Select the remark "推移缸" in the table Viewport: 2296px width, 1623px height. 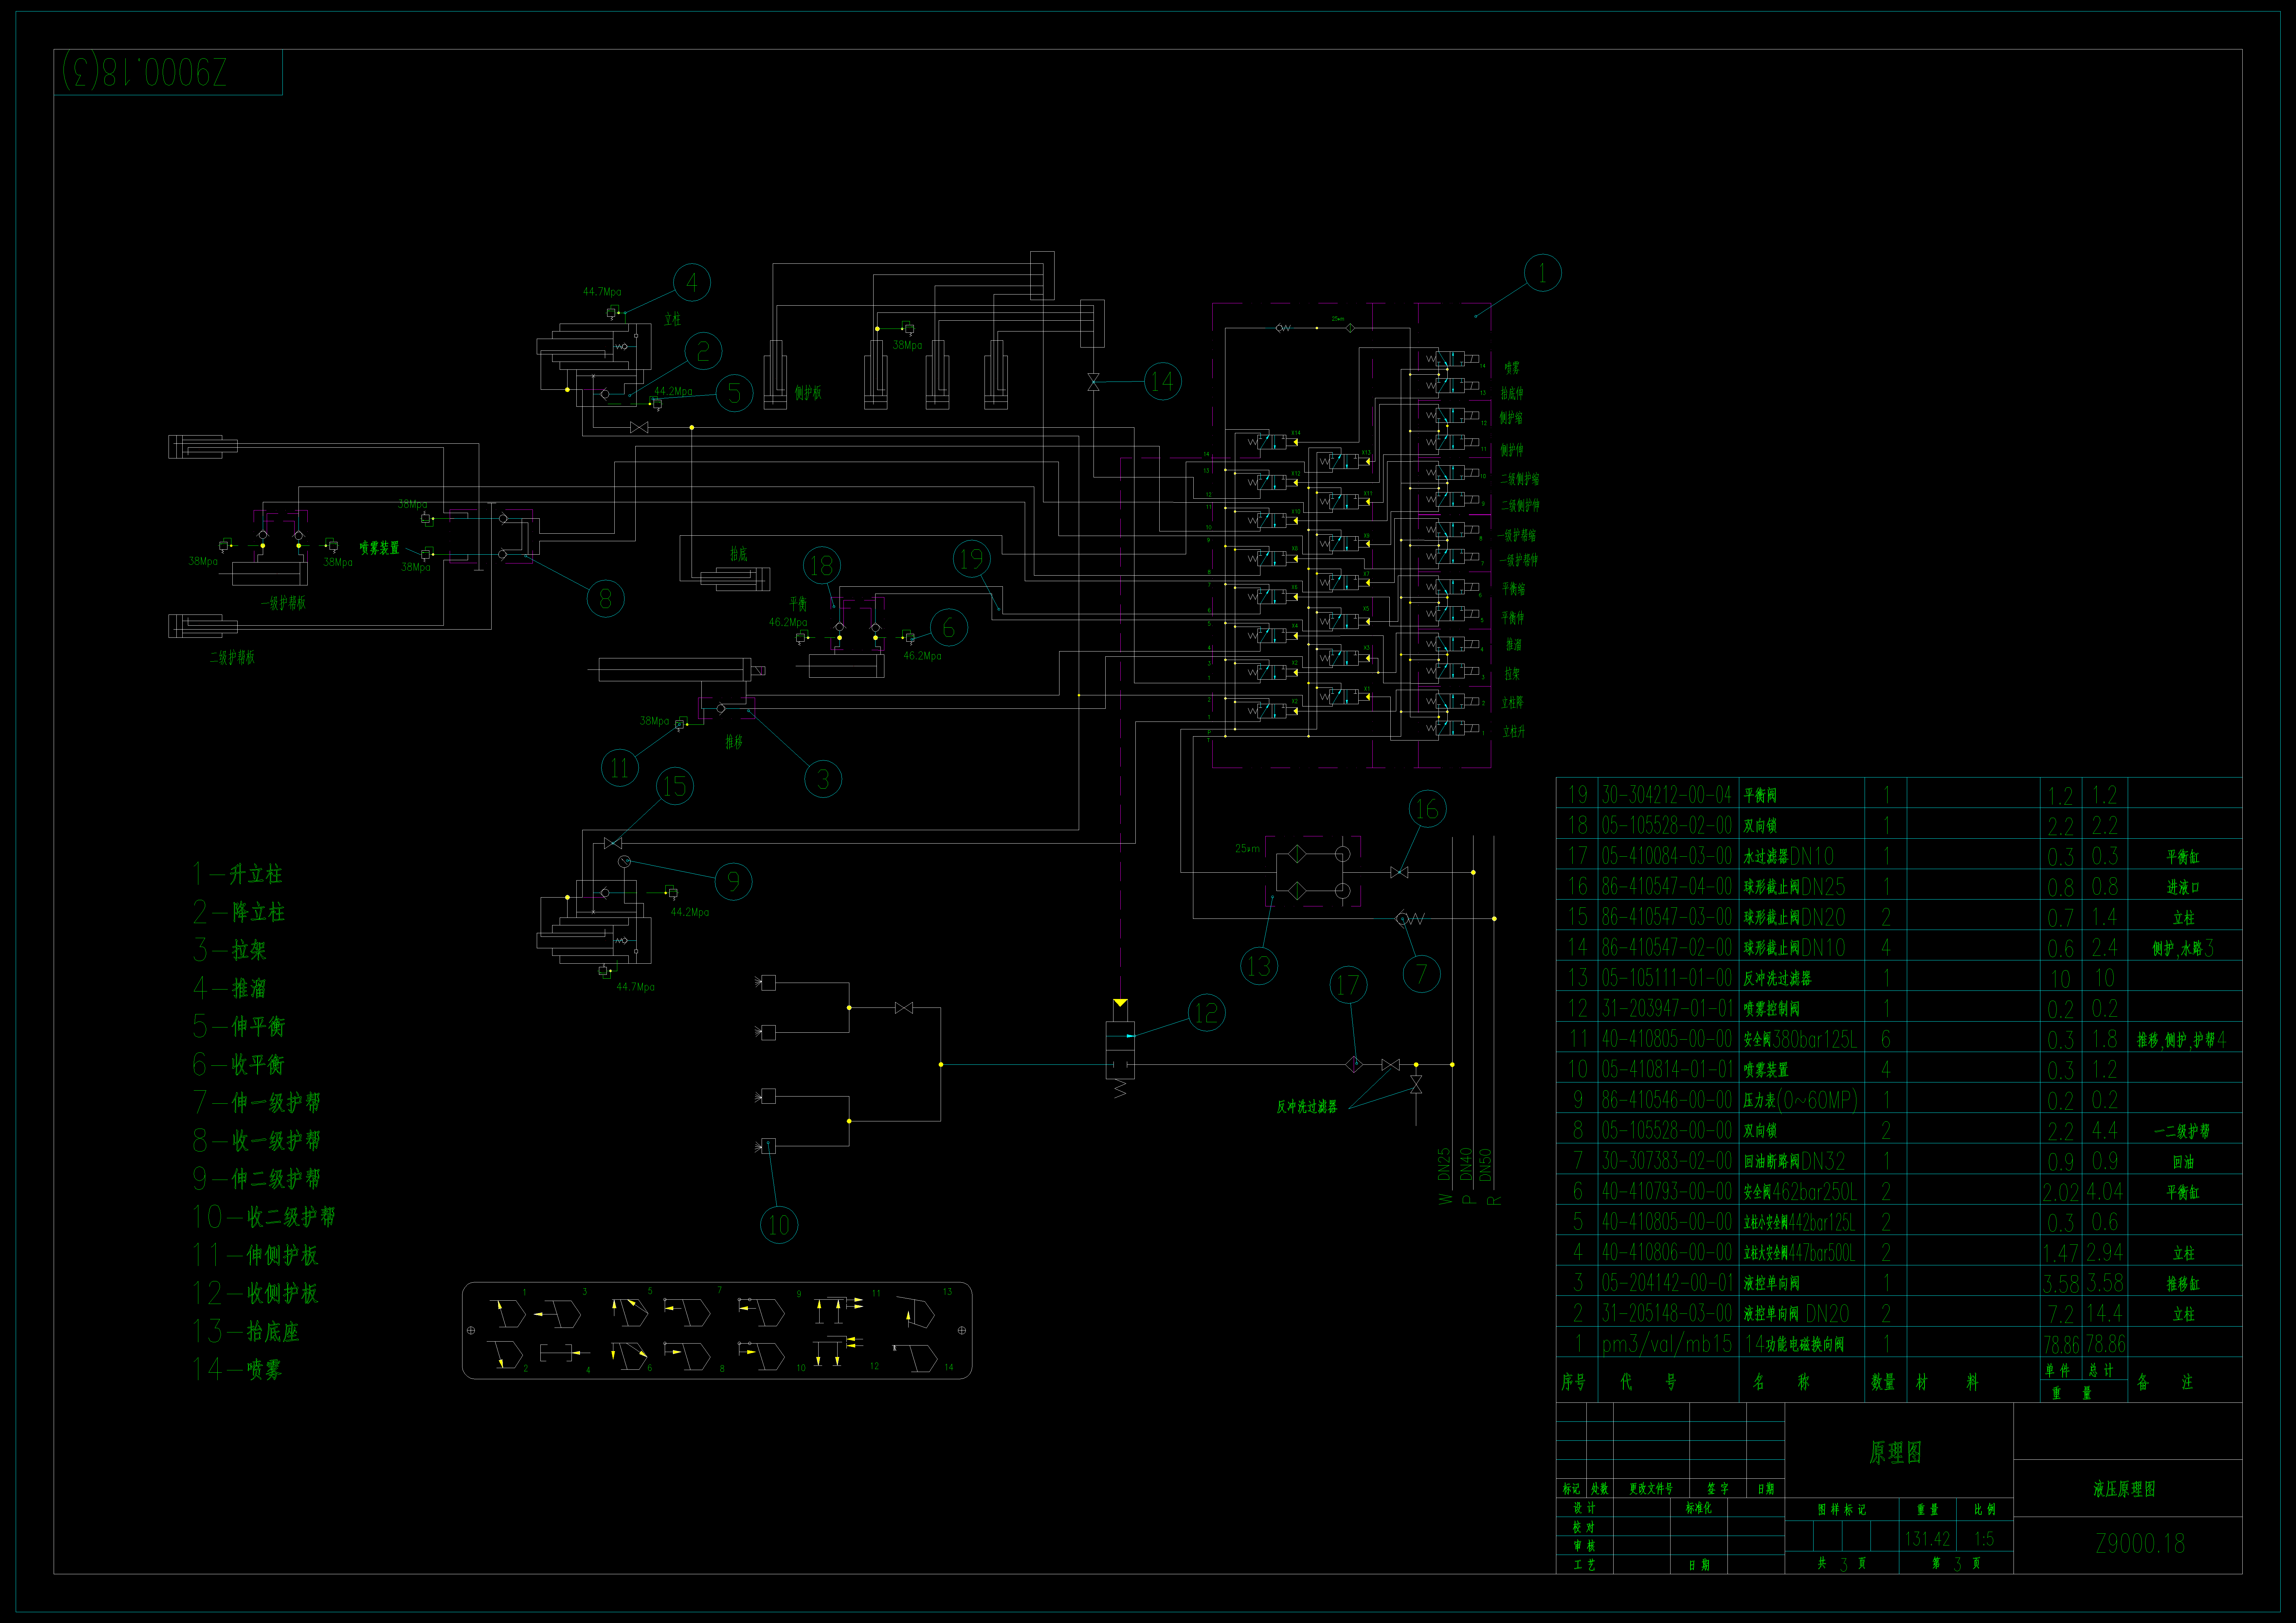pos(2183,1283)
